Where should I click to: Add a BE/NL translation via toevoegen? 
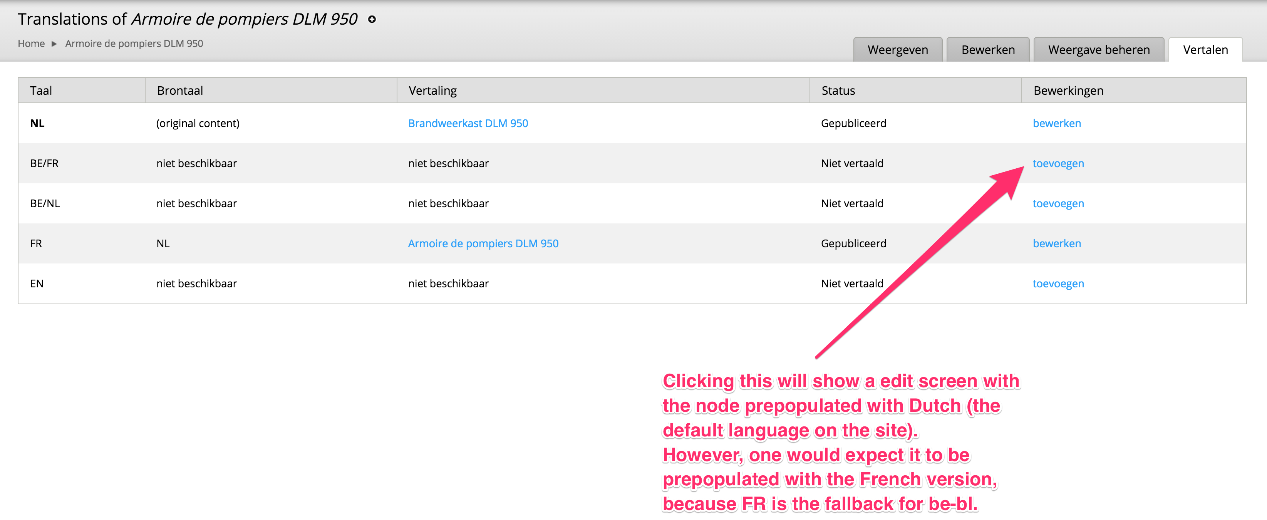tap(1058, 204)
